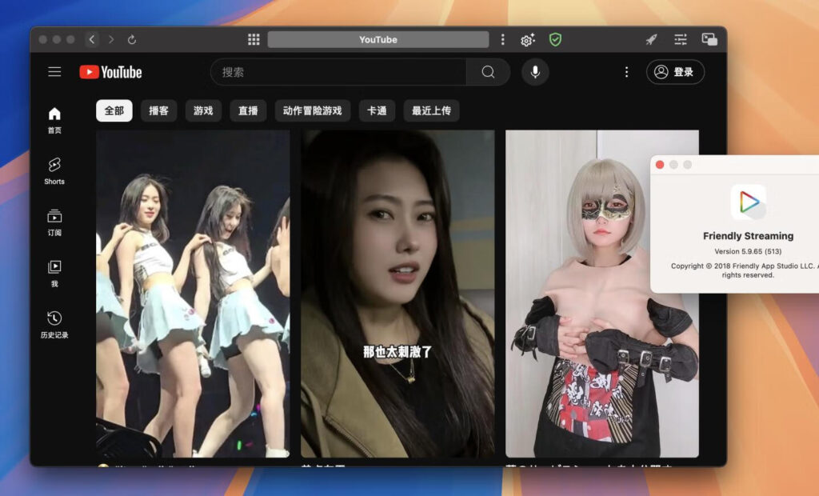
Task: Select the 游戏 Games filter chip
Action: tap(202, 110)
